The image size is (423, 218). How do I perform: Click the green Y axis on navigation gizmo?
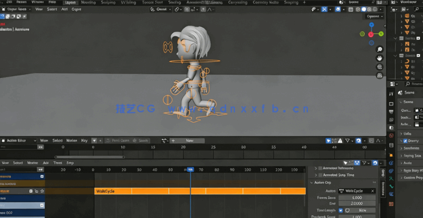point(381,34)
